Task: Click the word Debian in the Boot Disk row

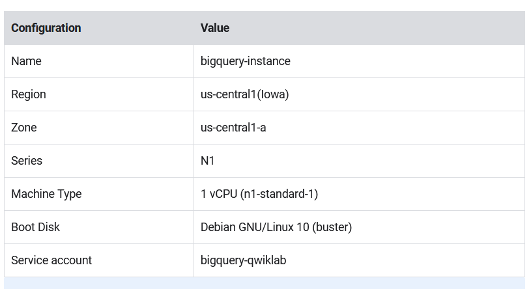Action: [218, 227]
